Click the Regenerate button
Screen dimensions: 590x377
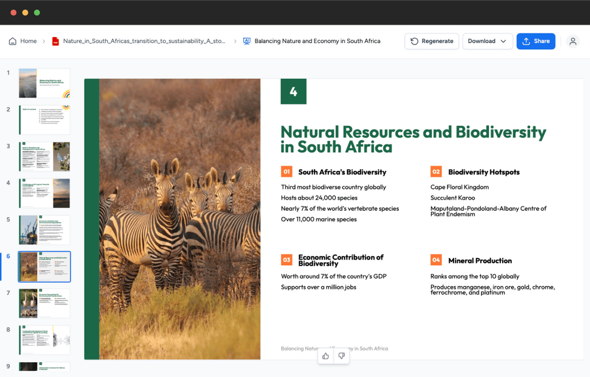(432, 41)
